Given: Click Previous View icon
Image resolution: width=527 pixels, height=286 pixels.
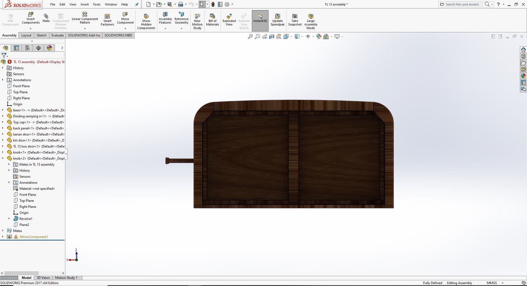Looking at the screenshot, I should point(265,36).
